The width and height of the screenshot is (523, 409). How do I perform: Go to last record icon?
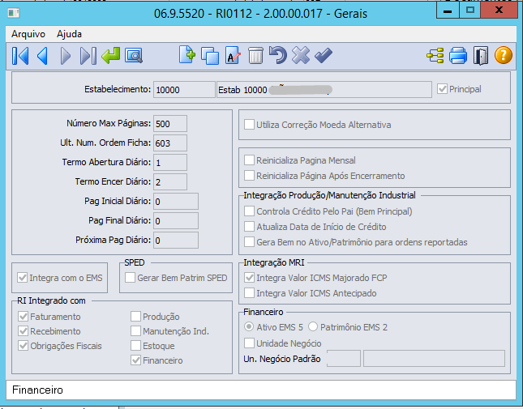88,56
